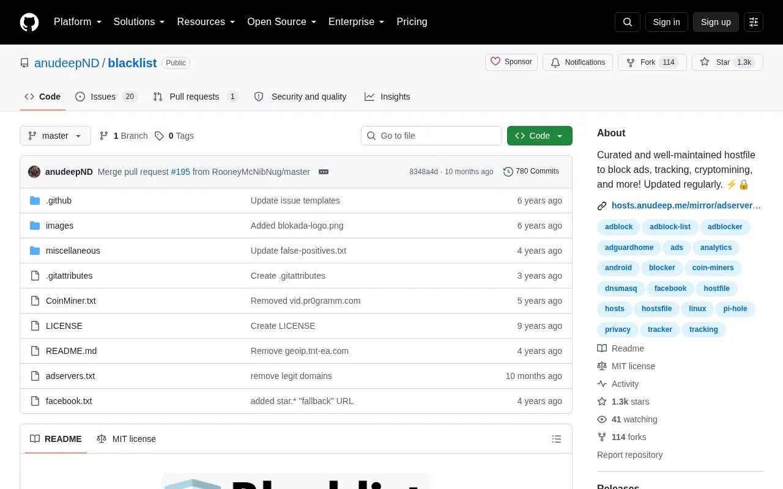
Task: Open Security and quality tab
Action: (300, 97)
